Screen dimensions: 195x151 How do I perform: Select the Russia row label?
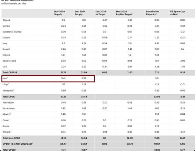click(x=6, y=126)
